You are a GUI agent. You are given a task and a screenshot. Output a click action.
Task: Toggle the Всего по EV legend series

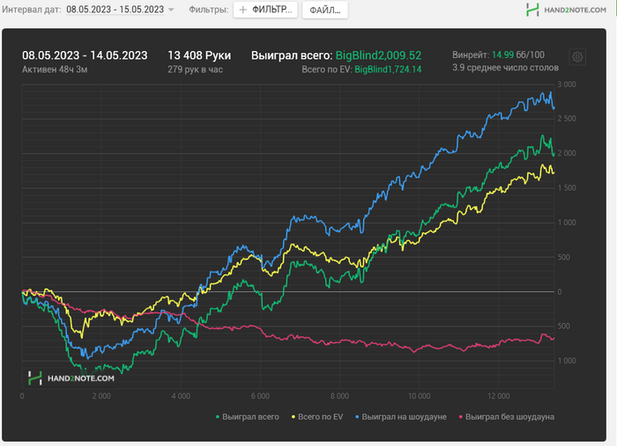317,417
